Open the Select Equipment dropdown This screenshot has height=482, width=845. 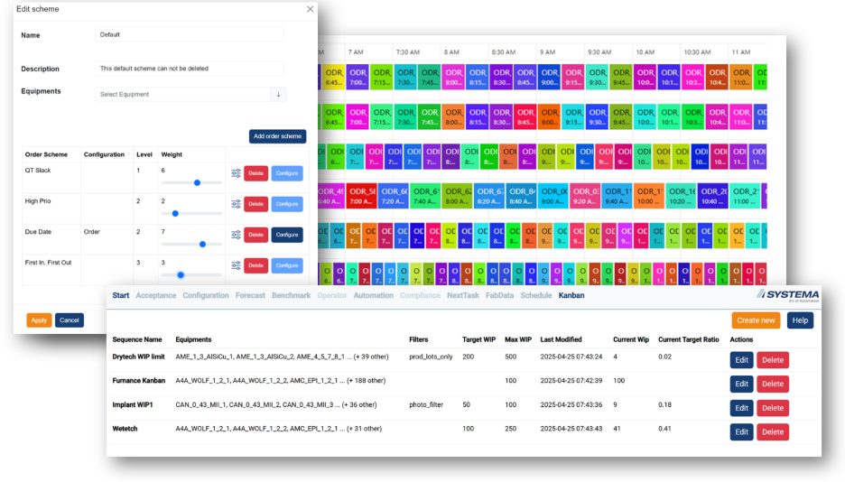click(183, 94)
